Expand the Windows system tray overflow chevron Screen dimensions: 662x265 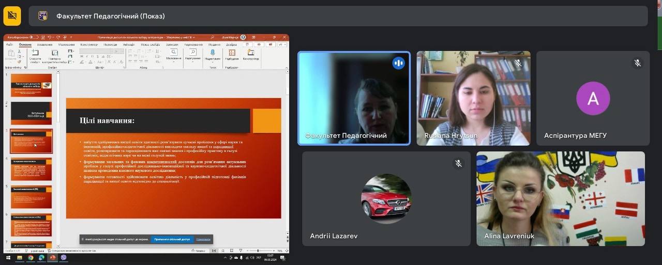225,258
